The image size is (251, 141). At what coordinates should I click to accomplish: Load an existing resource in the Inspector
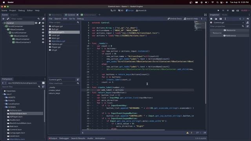[x=216, y=19]
